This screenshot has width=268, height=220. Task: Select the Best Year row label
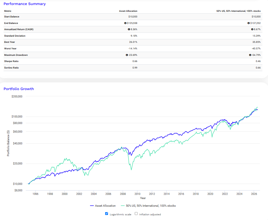click(x=9, y=42)
